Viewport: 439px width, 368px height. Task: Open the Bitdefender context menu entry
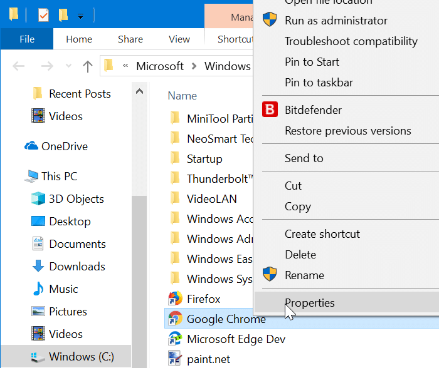tap(347, 110)
